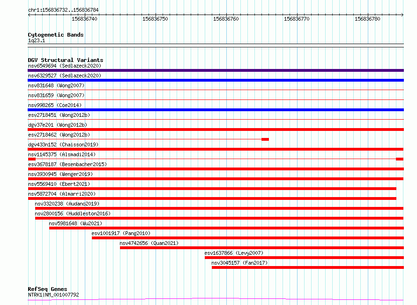Open the nsv3320238 (Audano2019) label
417x305 pixels.
[67, 204]
